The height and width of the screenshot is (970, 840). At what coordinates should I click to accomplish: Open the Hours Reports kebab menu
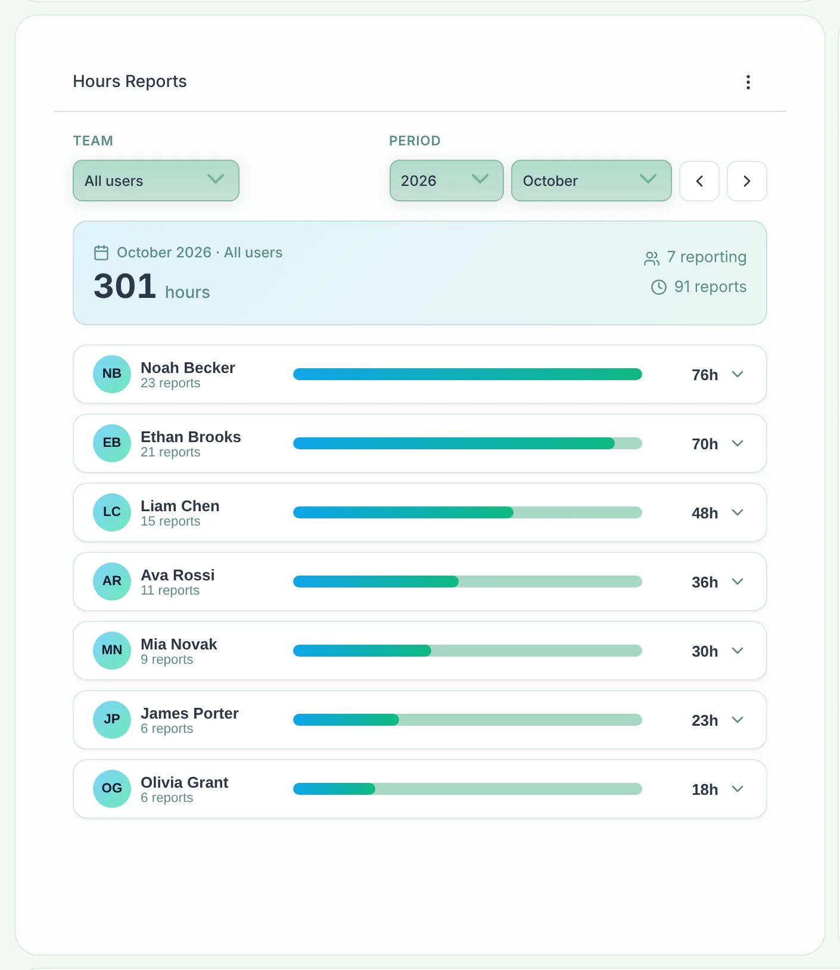click(x=748, y=82)
